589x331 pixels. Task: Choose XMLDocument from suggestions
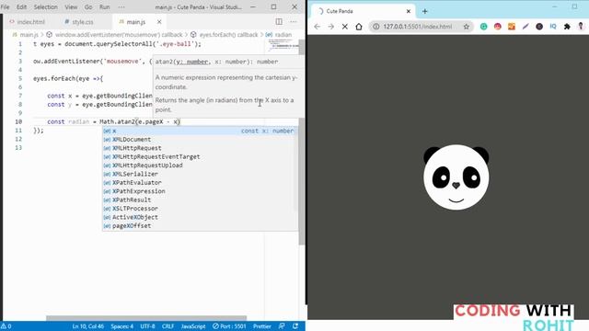click(200, 139)
